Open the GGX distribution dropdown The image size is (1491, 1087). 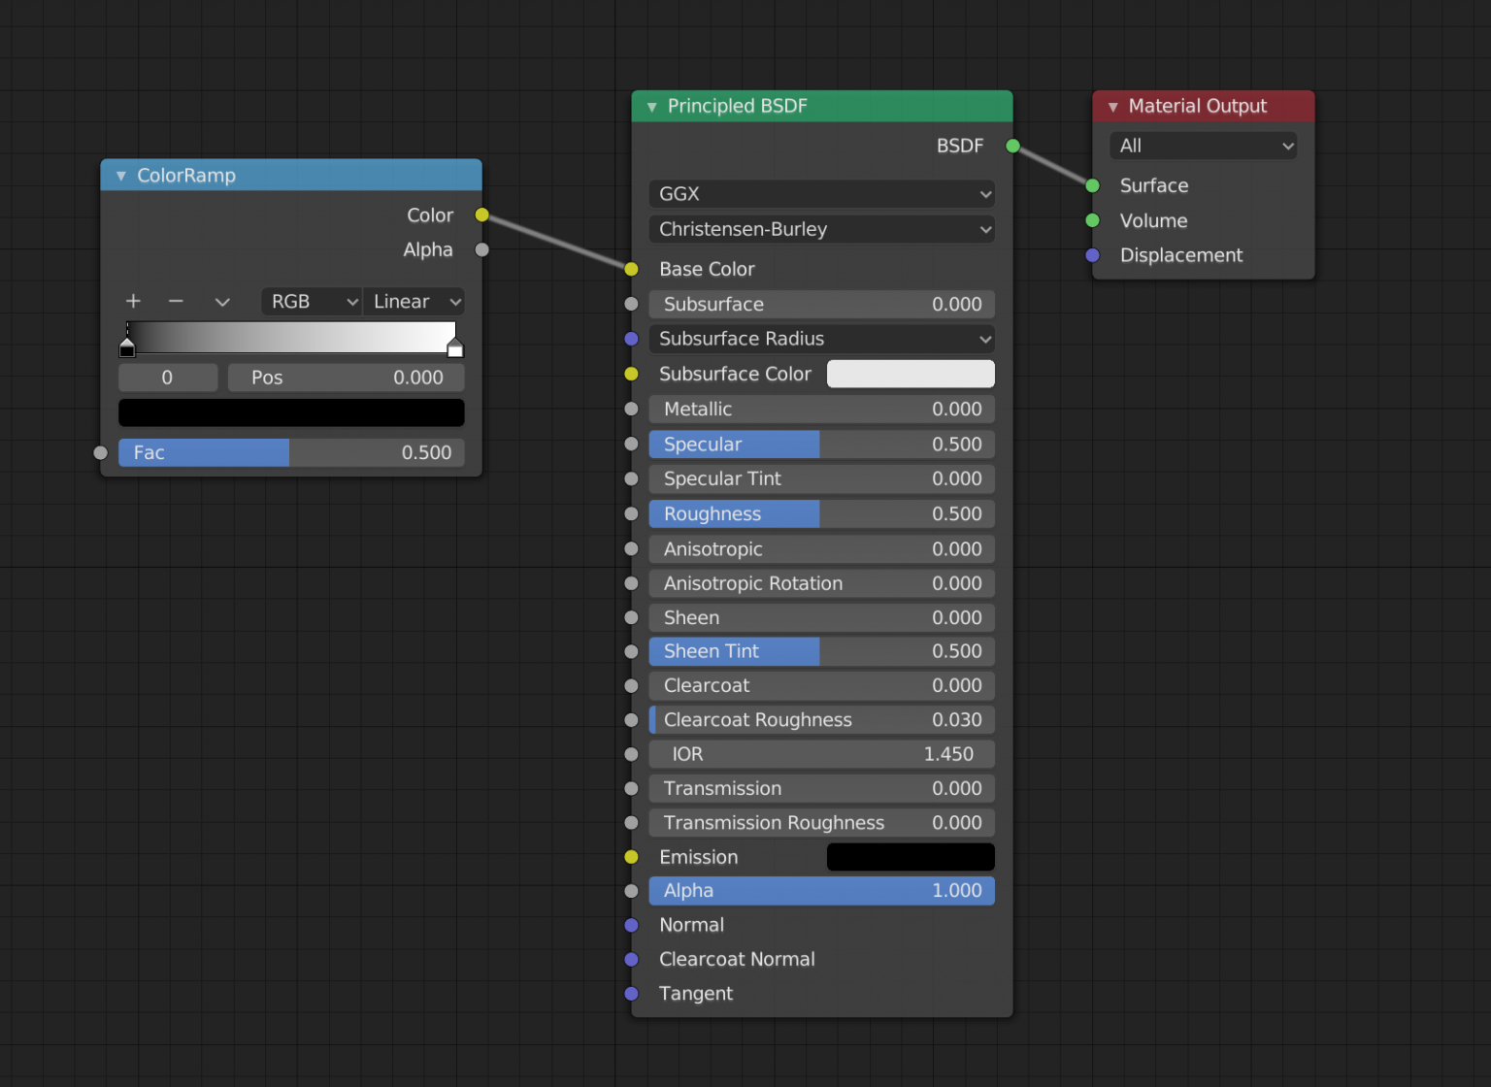(822, 194)
